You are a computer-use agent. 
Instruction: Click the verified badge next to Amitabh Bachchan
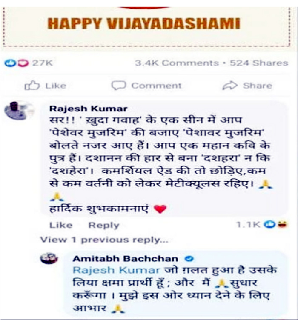click(x=189, y=259)
